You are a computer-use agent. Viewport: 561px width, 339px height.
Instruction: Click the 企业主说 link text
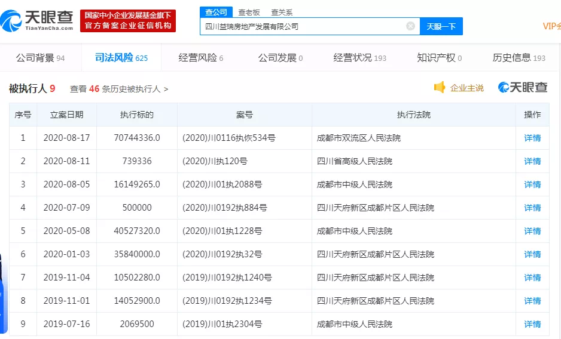point(467,88)
